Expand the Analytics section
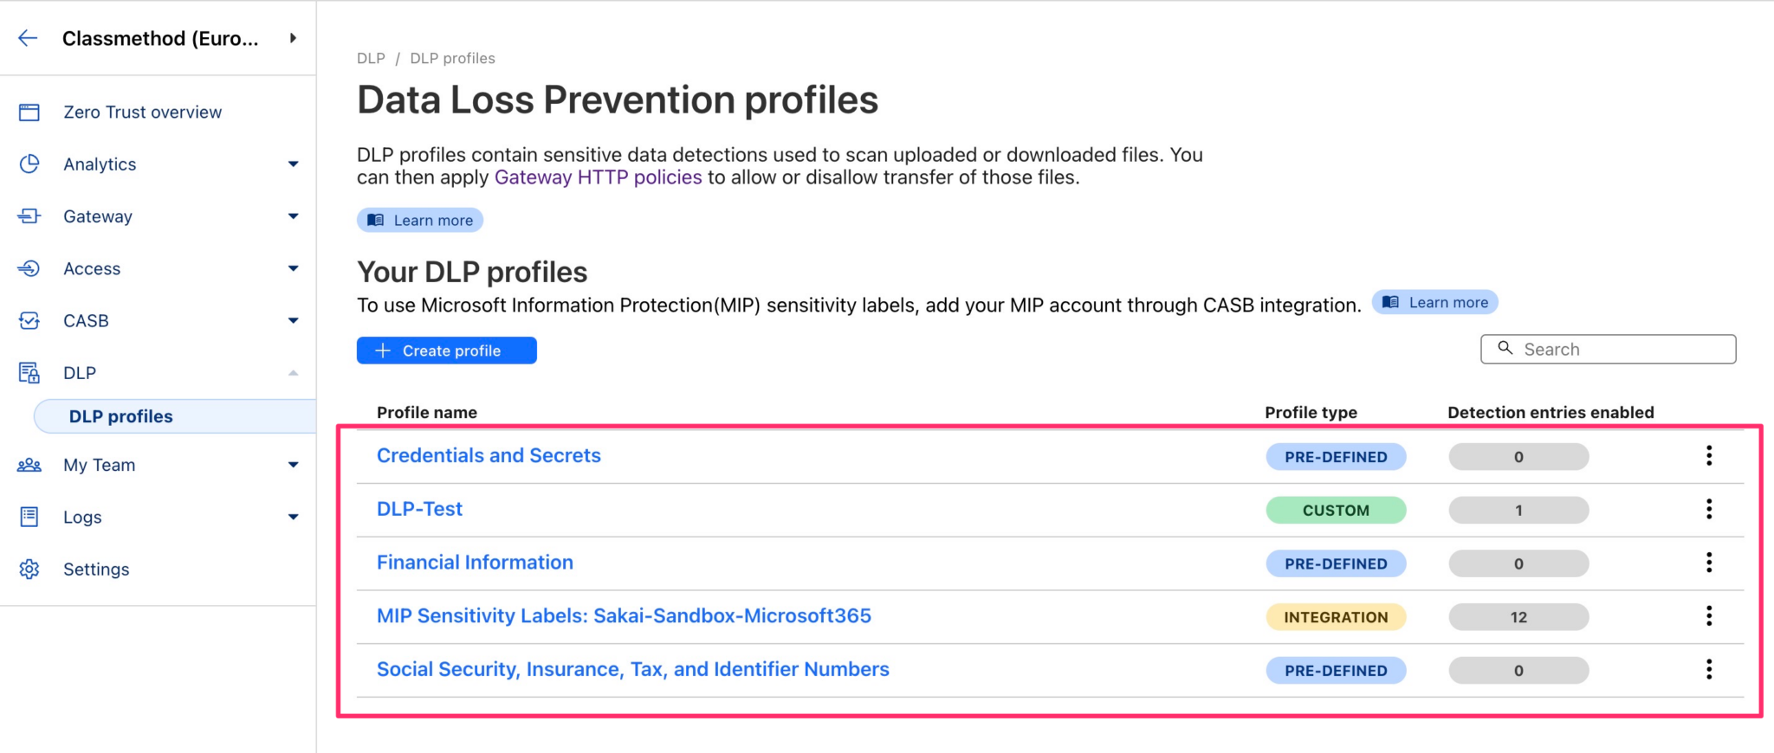The image size is (1774, 753). 295,164
